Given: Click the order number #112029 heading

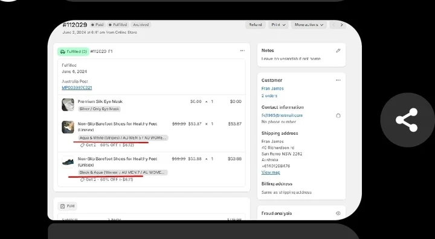Looking at the screenshot, I should tap(75, 25).
